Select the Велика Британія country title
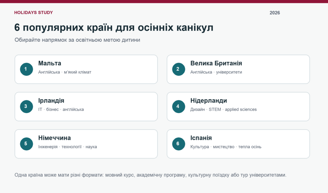Screen dimensions: 328x193 point(216,63)
